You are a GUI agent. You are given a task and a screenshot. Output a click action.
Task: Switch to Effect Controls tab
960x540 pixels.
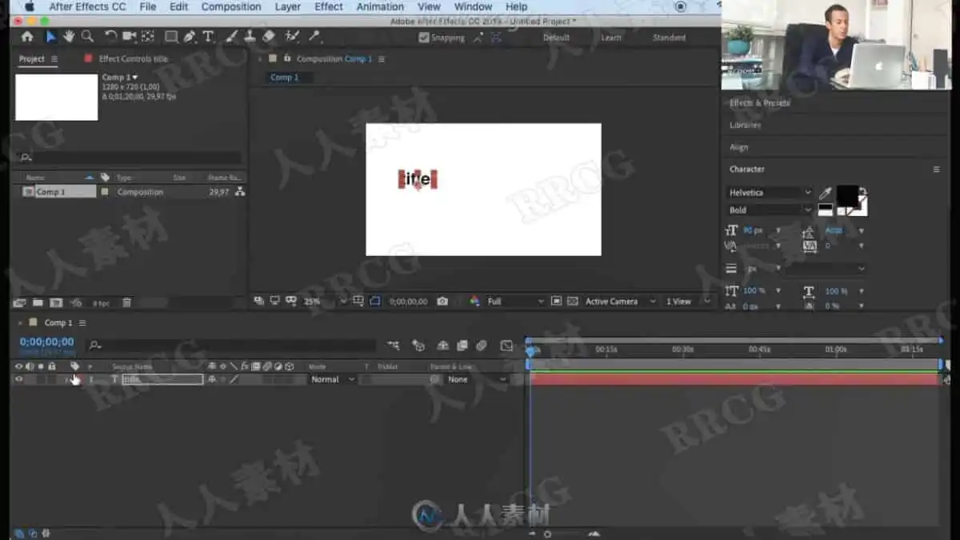click(133, 59)
